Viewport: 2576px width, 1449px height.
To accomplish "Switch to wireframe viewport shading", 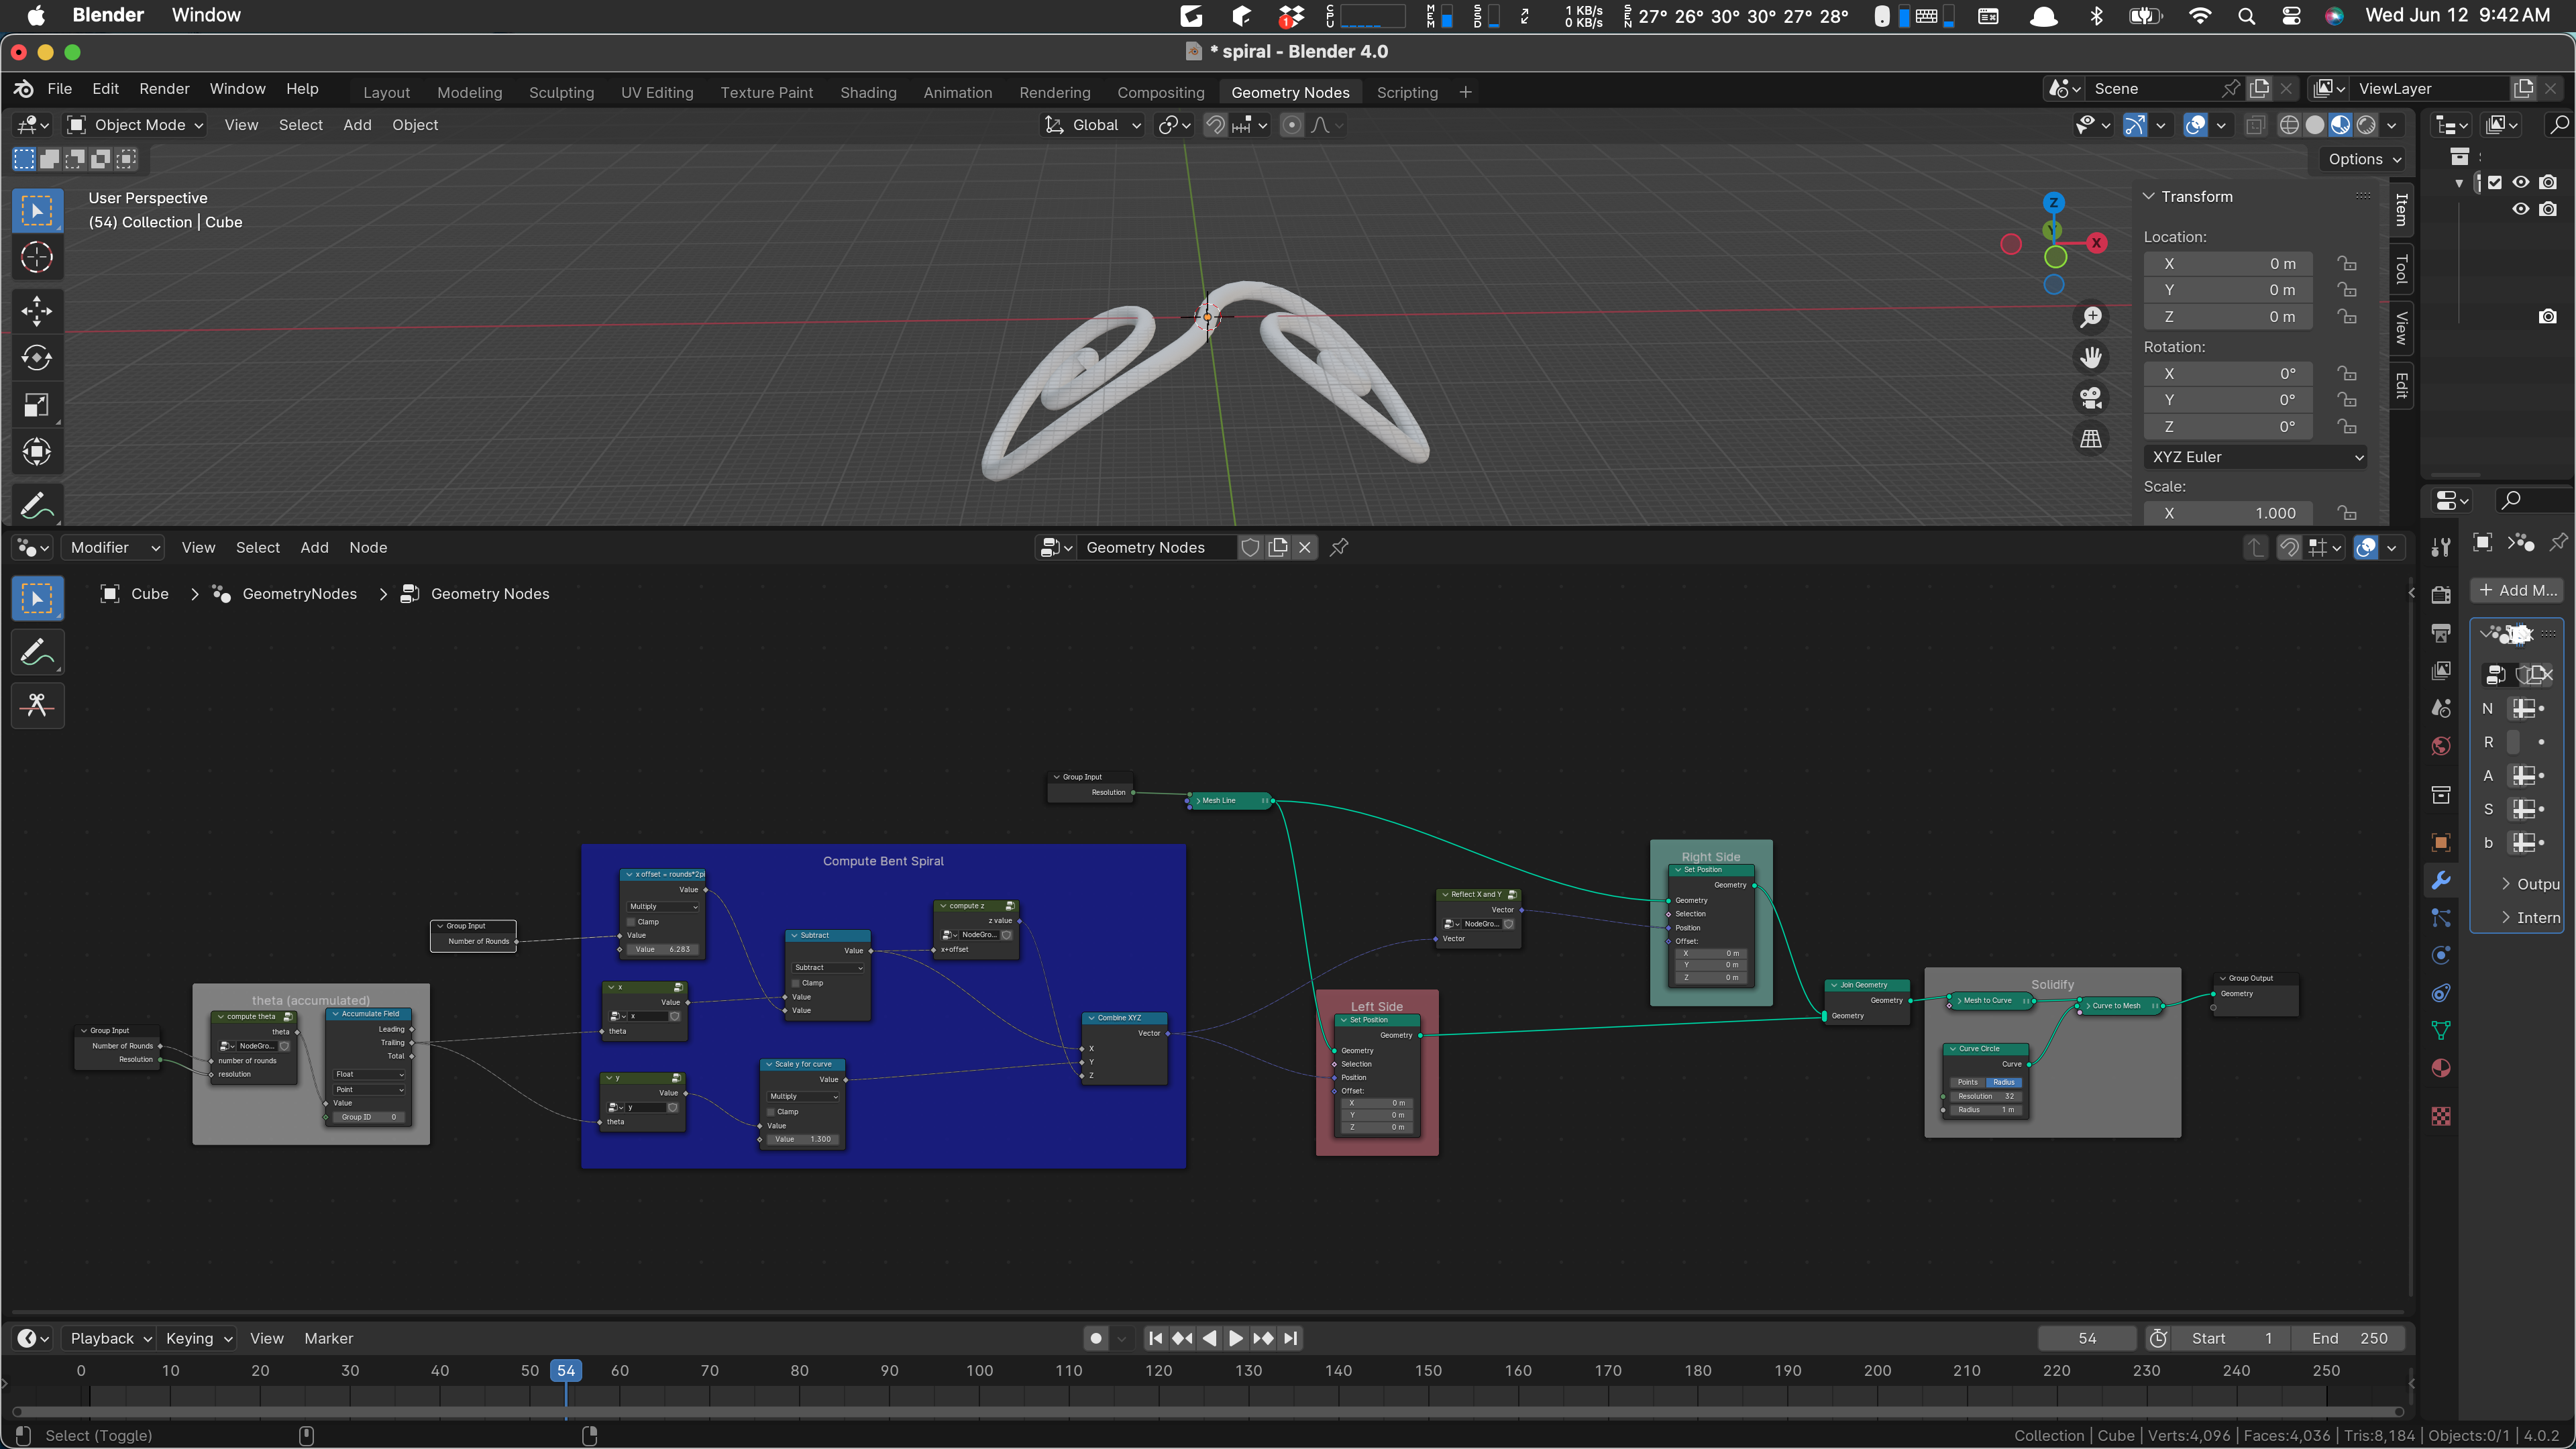I will (x=2289, y=125).
